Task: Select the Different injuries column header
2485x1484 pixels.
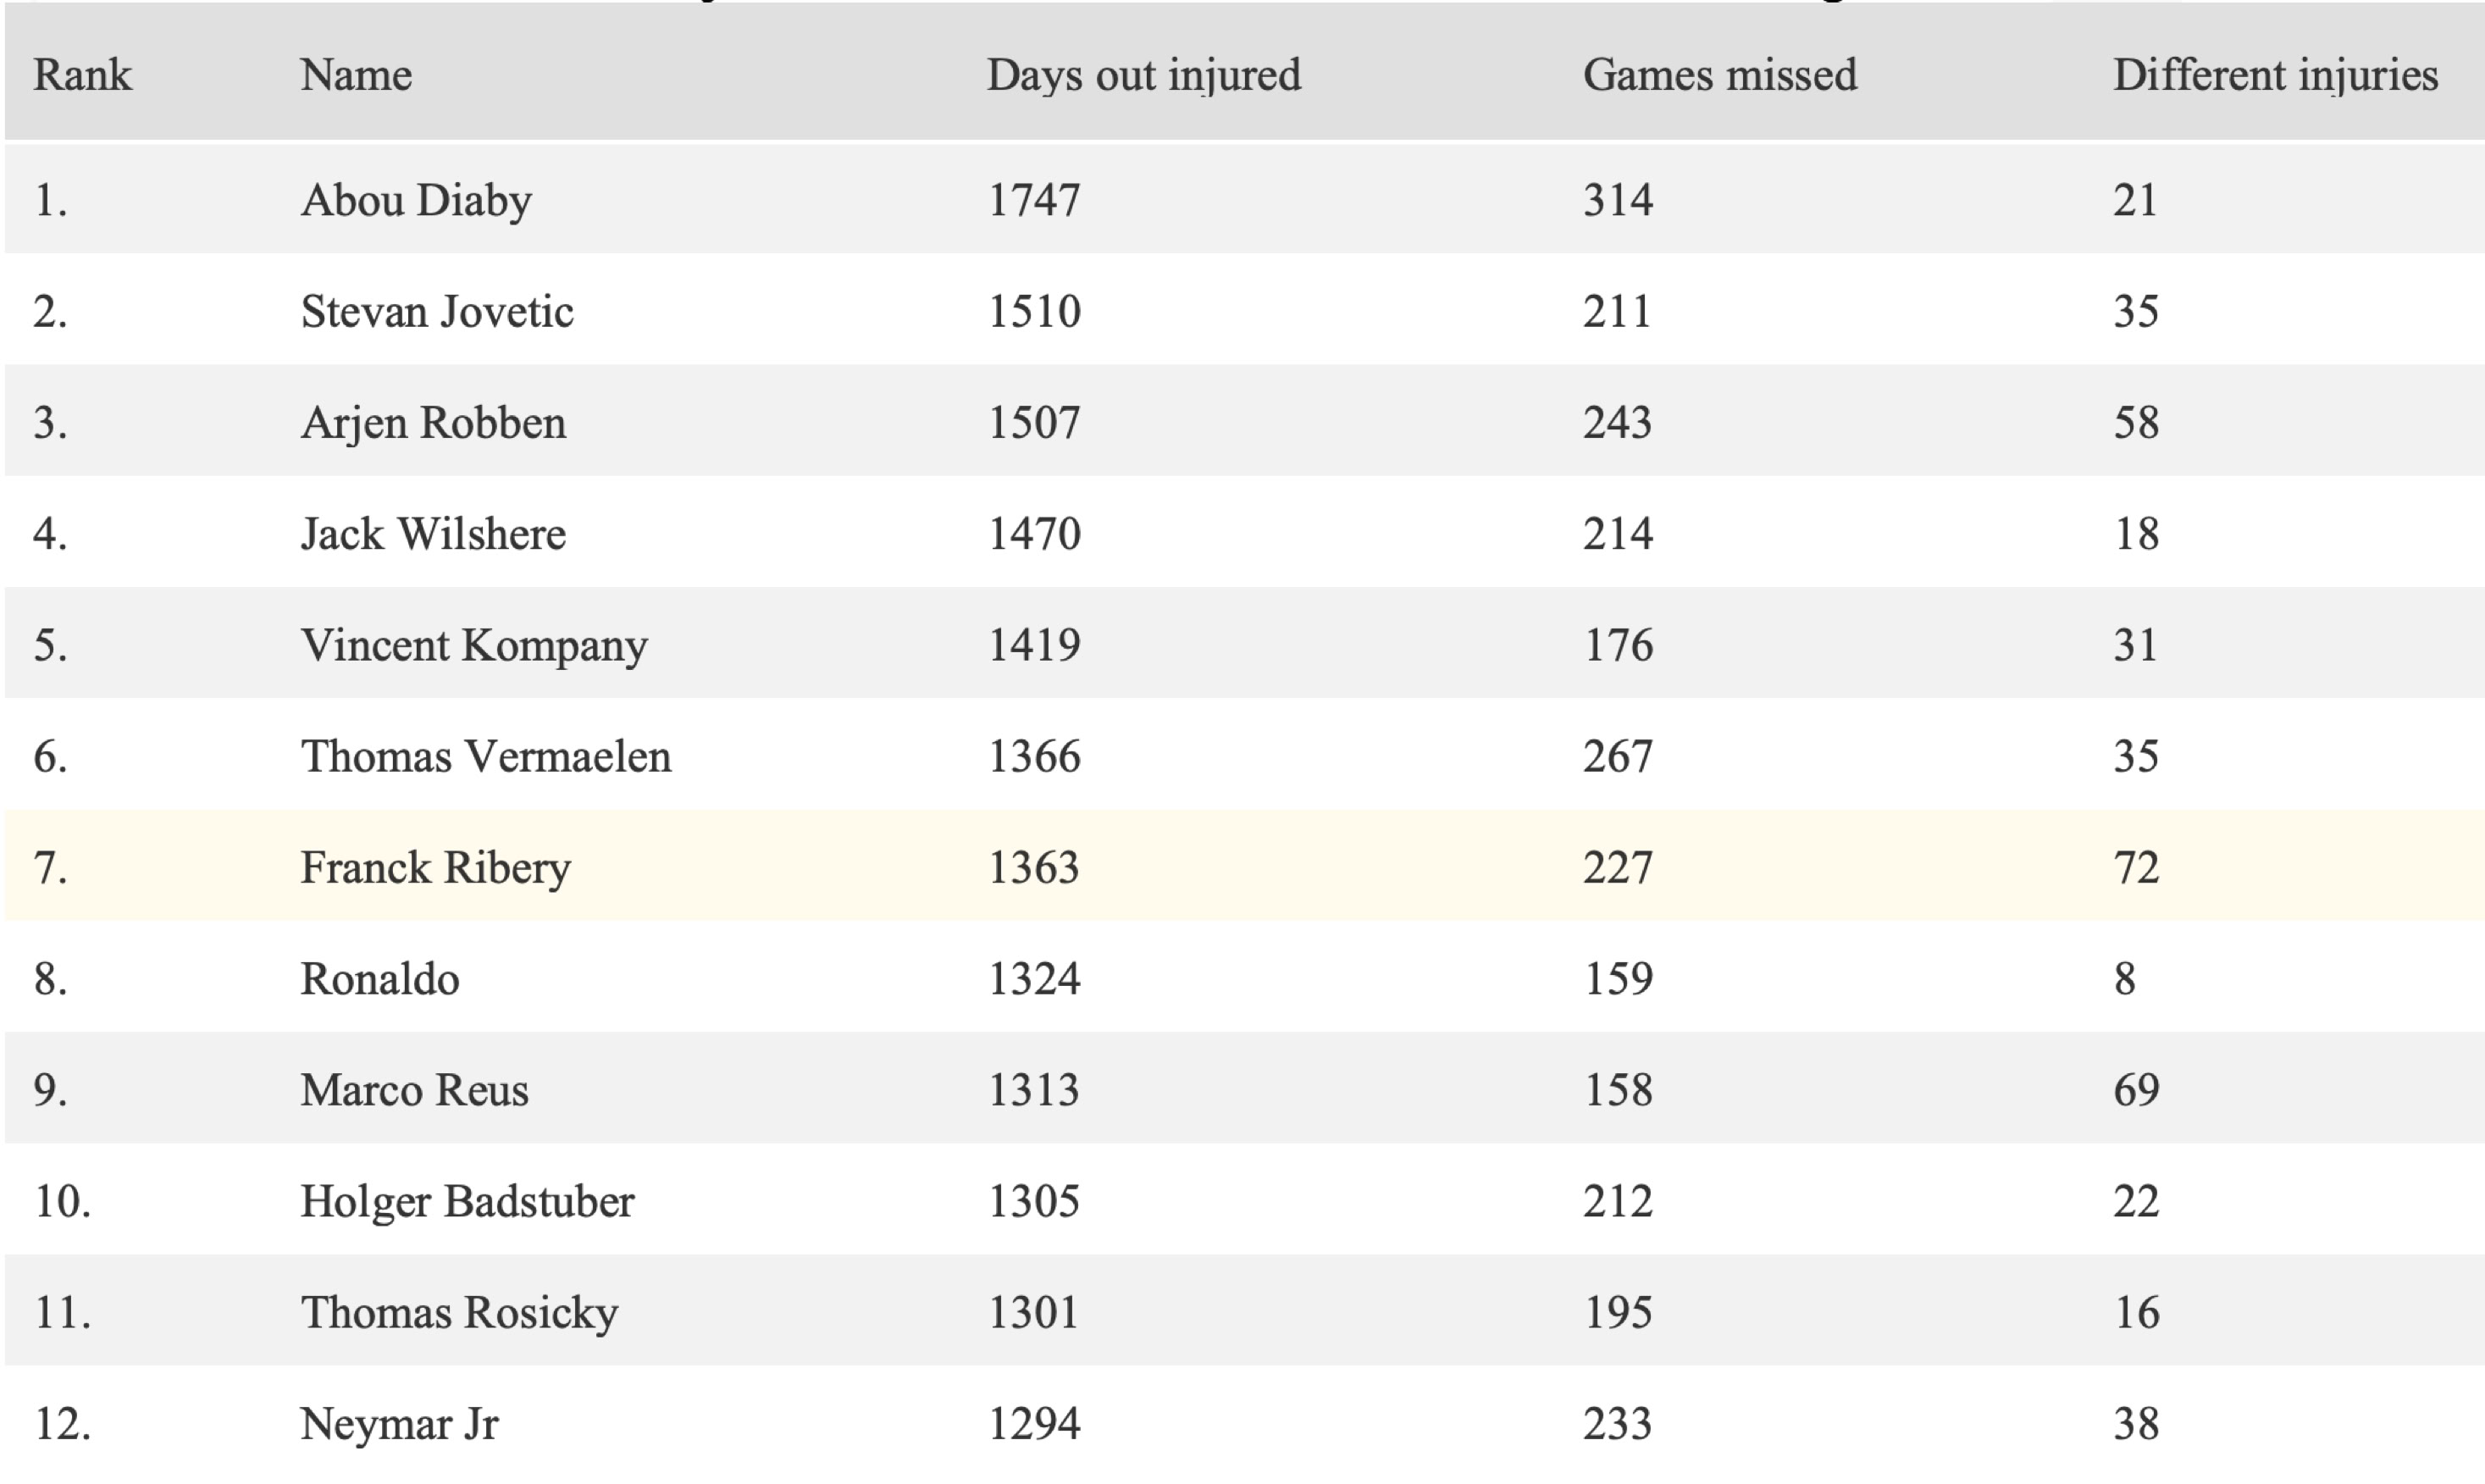Action: tap(2275, 75)
